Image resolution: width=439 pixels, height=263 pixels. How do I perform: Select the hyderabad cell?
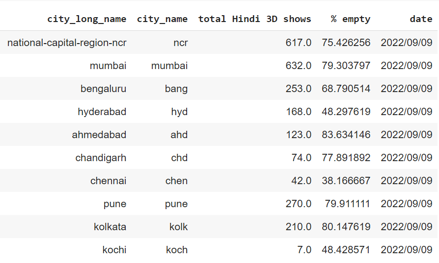coord(102,112)
